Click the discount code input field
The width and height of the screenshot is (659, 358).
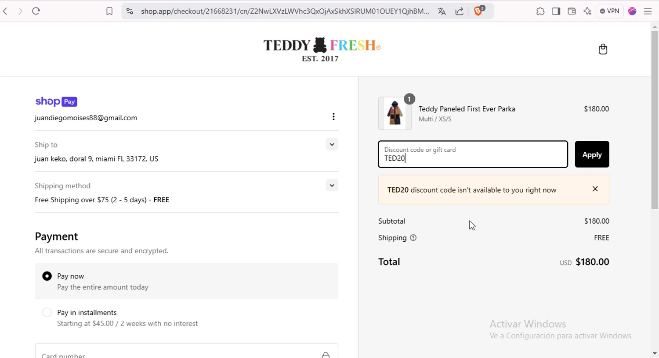click(473, 154)
